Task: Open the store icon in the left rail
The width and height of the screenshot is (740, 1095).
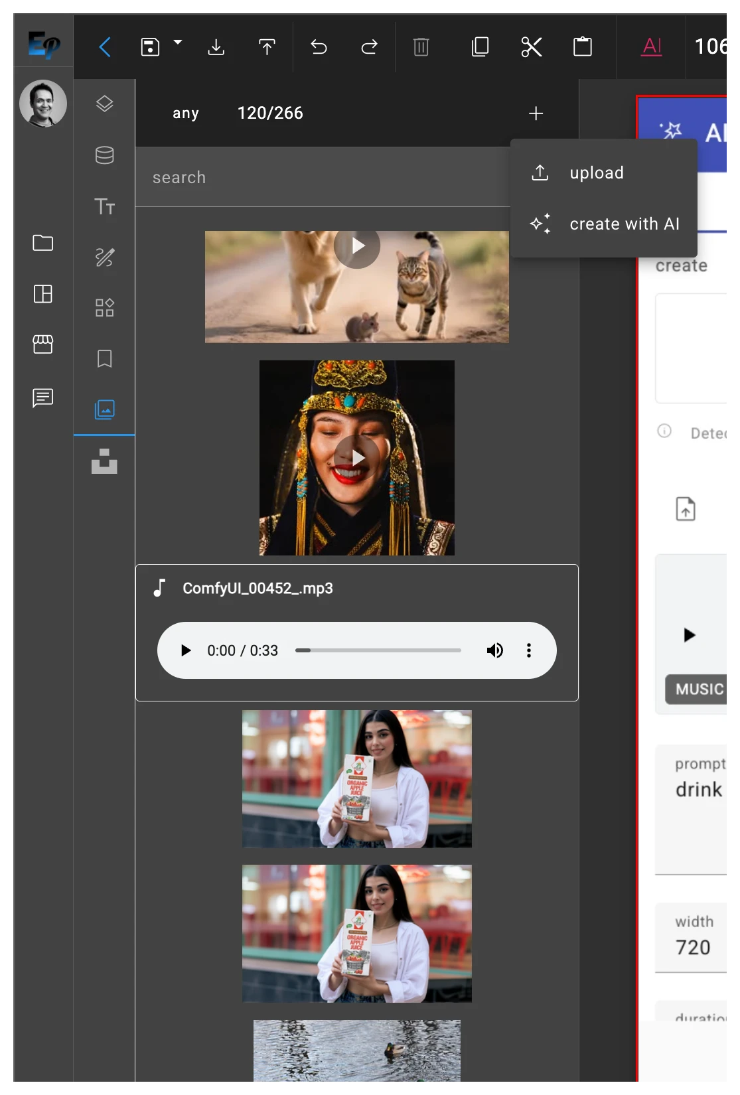Action: pyautogui.click(x=43, y=344)
